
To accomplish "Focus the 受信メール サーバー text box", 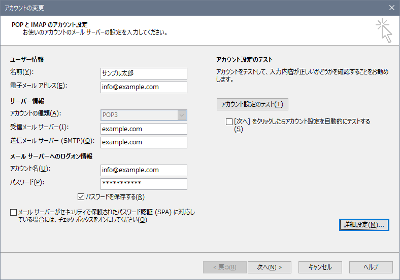I will click(144, 129).
